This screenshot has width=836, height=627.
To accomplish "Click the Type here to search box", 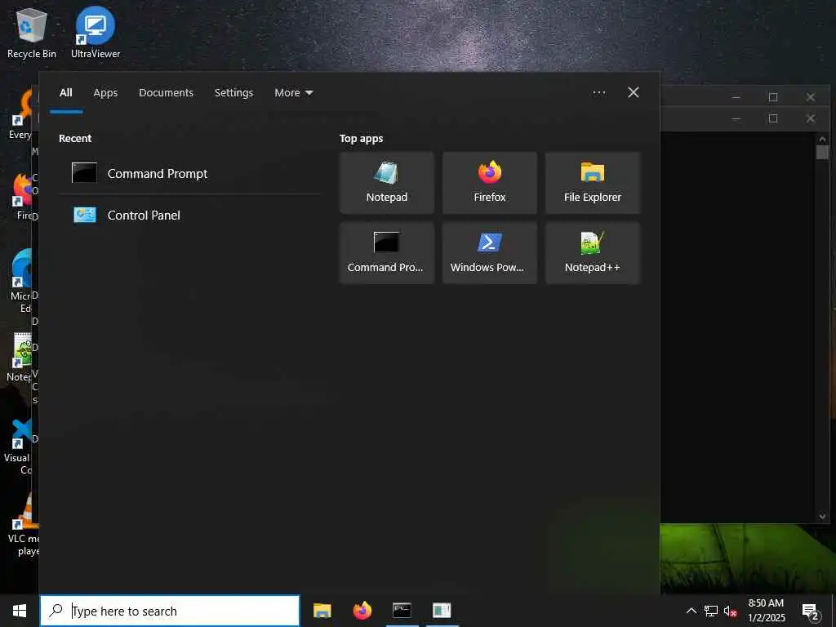I will pos(170,611).
